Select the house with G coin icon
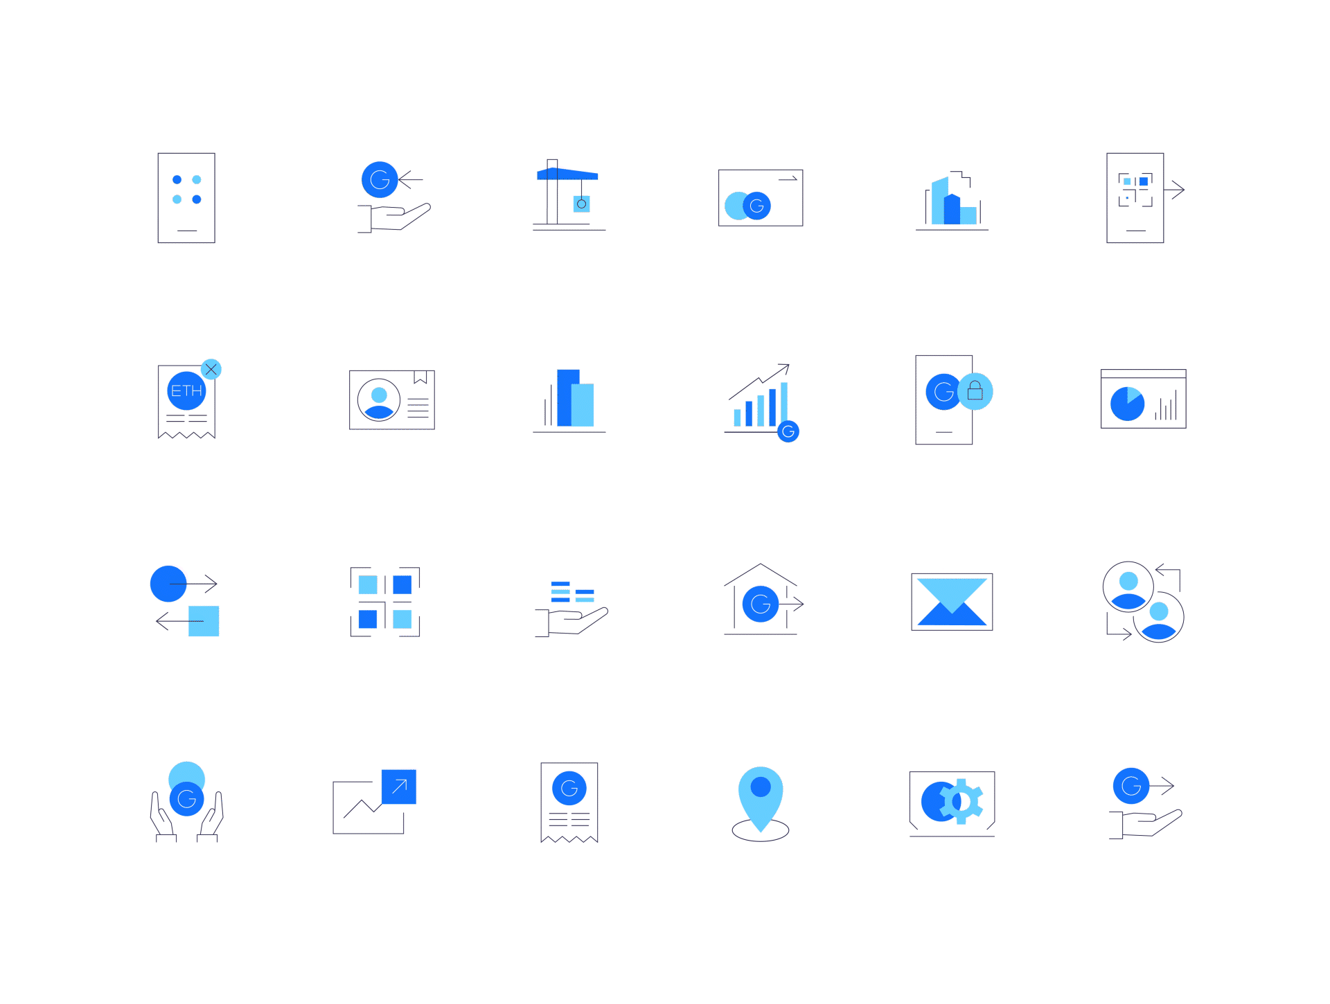Image resolution: width=1330 pixels, height=1004 pixels. click(763, 599)
